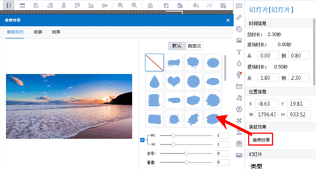This screenshot has width=316, height=170.
Task: Open the airplane sidebar icon
Action: (239, 121)
